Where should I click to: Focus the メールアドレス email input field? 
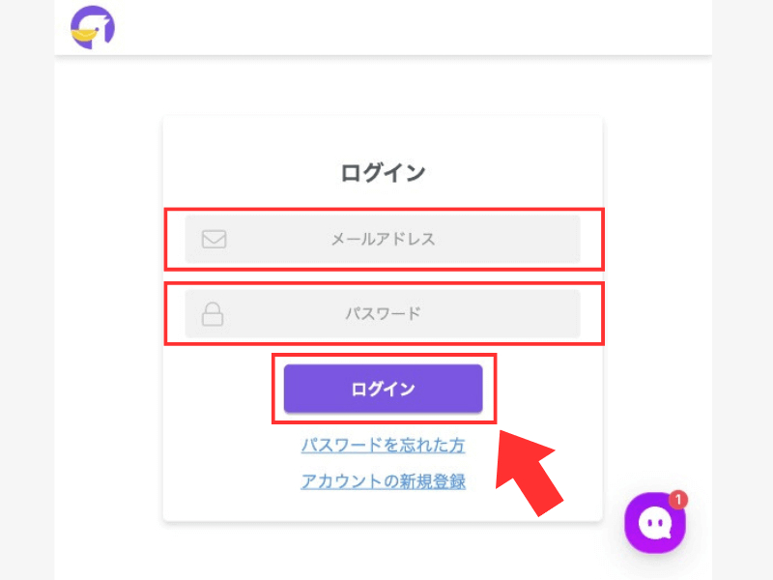(384, 238)
